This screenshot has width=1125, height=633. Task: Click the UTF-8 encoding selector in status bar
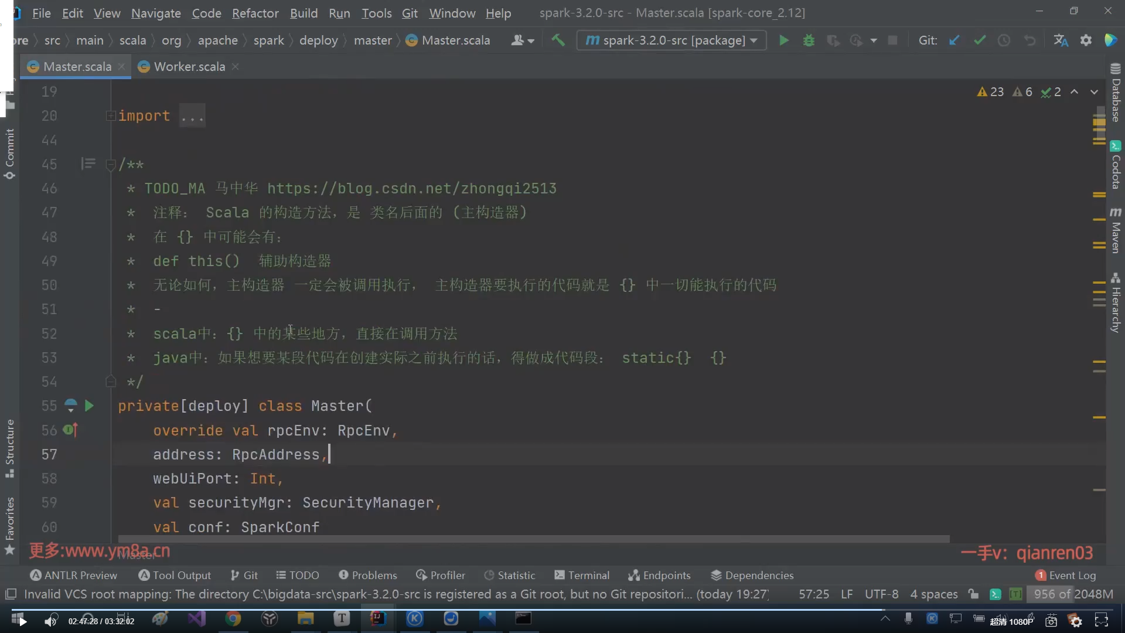point(881,594)
